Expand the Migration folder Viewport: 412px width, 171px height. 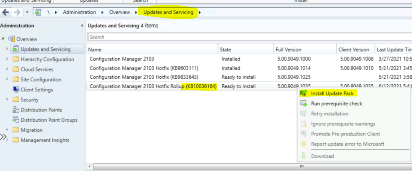click(7, 130)
